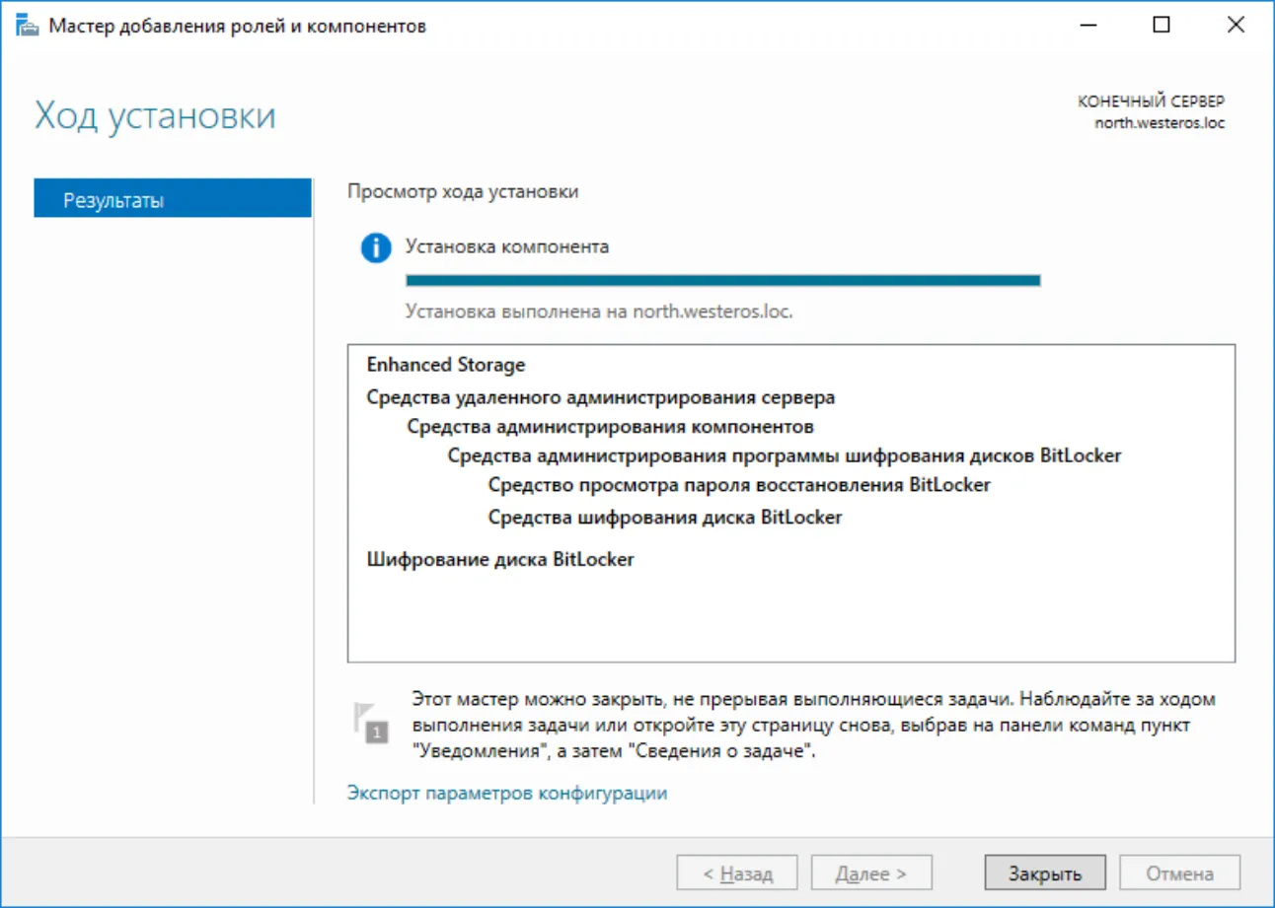Select Средство просмотра пароля восстановления BitLocker
The height and width of the screenshot is (908, 1275).
(739, 485)
